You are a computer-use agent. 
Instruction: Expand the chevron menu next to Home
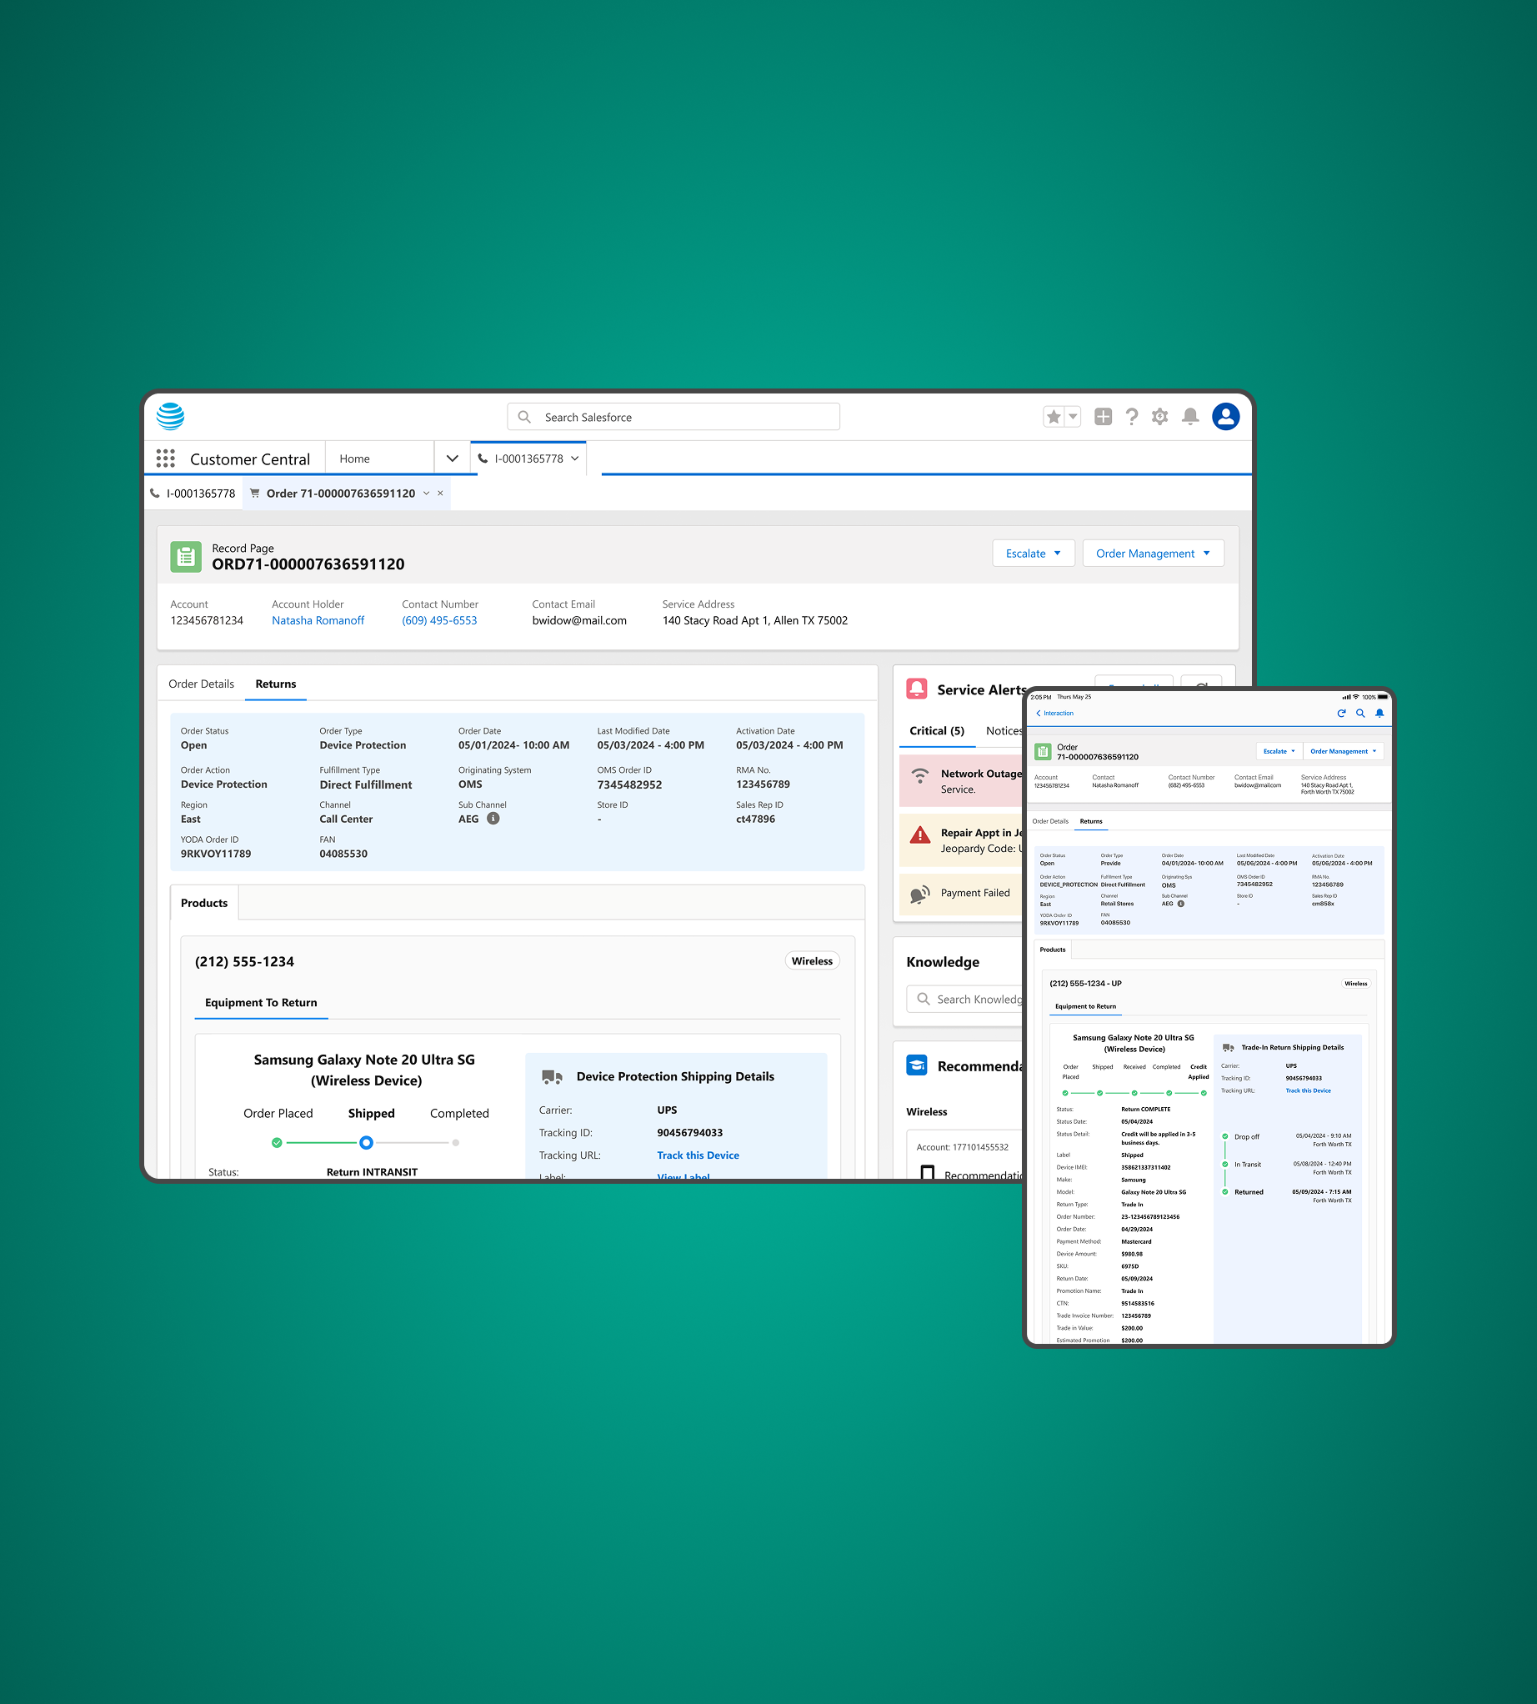452,459
